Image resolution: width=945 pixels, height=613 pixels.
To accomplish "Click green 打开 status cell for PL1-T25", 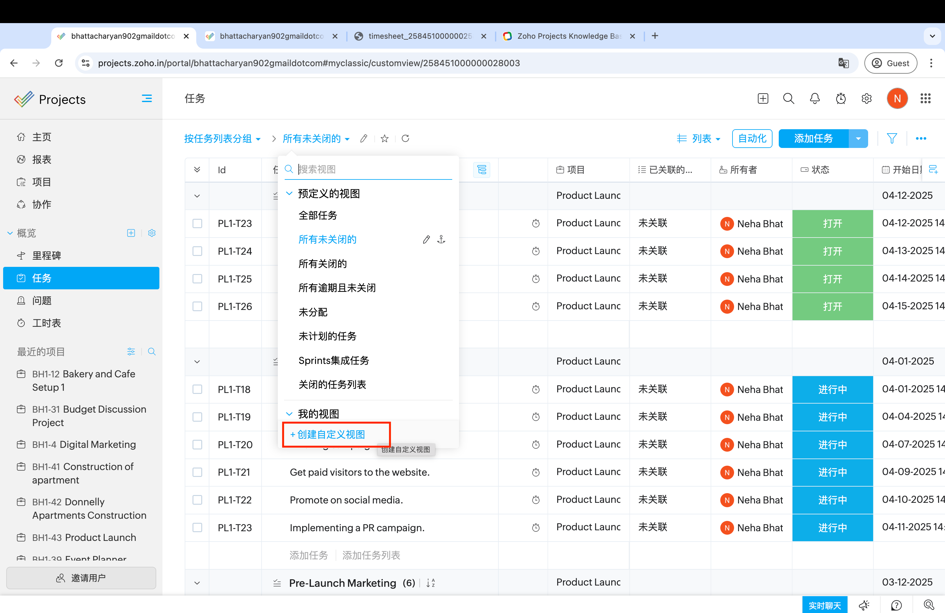I will coord(832,279).
